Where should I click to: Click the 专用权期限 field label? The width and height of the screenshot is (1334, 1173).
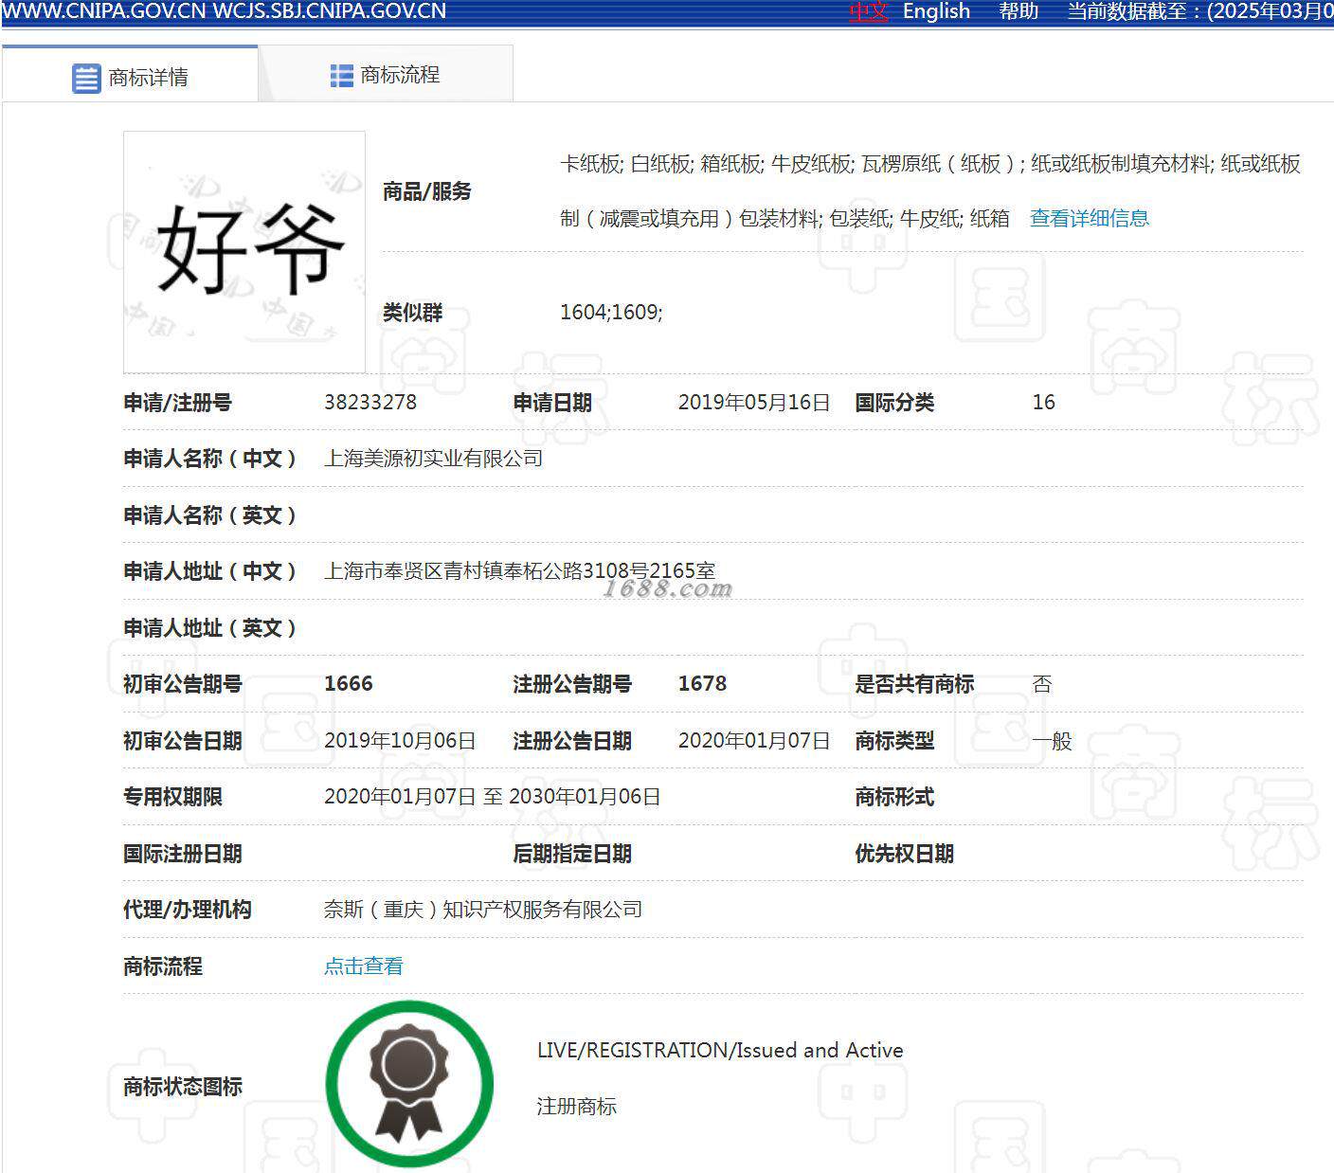click(x=172, y=796)
